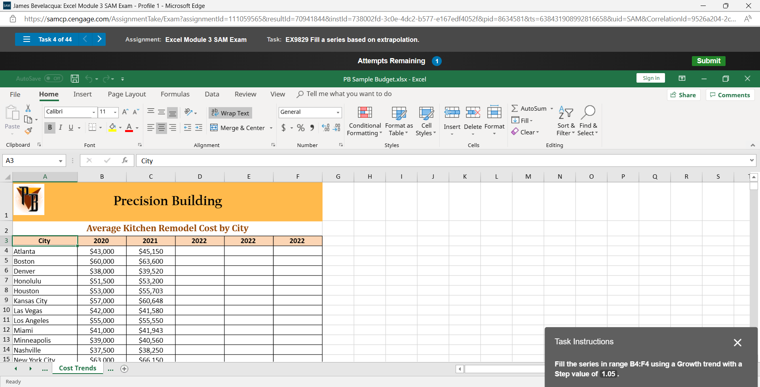Viewport: 760px width, 387px height.
Task: Open the Calibri font name dropdown
Action: [94, 112]
